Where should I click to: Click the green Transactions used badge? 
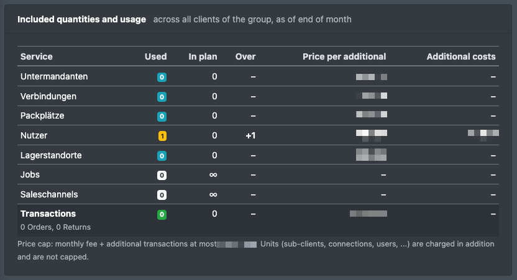(x=162, y=214)
